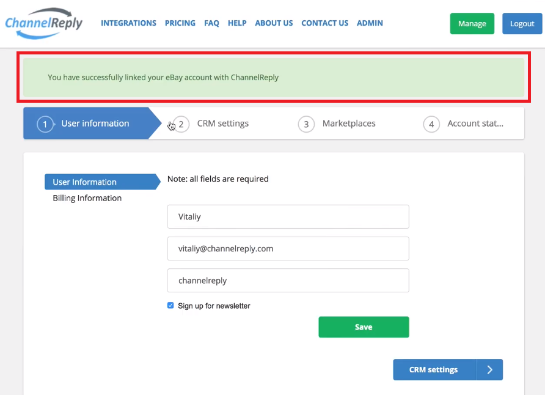This screenshot has width=545, height=395.
Task: Select the step 4 circle icon
Action: pos(431,124)
